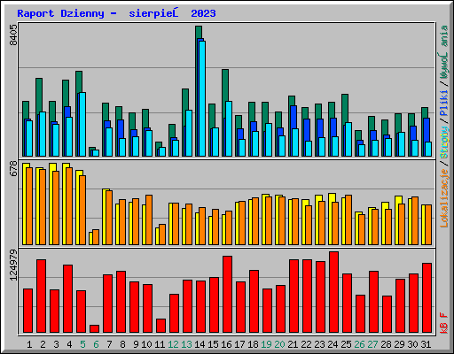Click the orange legend word 'Lokalizacje'
The height and width of the screenshot is (354, 454).
click(444, 197)
